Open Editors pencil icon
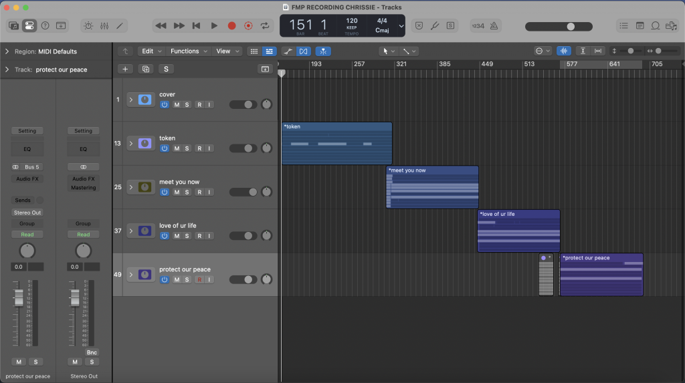 pyautogui.click(x=119, y=26)
